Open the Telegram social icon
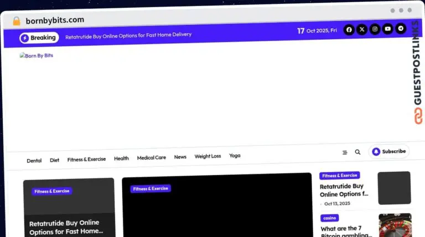The image size is (425, 237). pos(401,28)
